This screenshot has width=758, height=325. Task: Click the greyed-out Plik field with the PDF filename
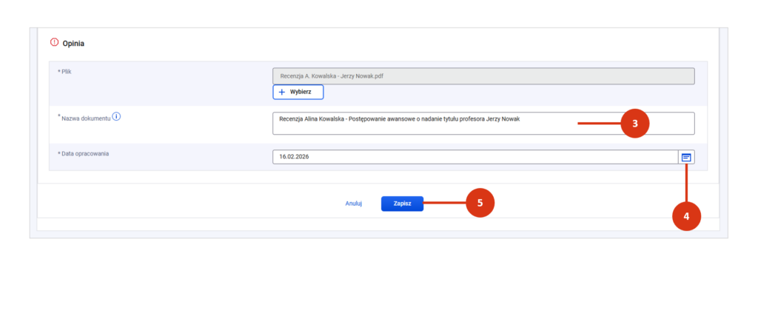483,76
